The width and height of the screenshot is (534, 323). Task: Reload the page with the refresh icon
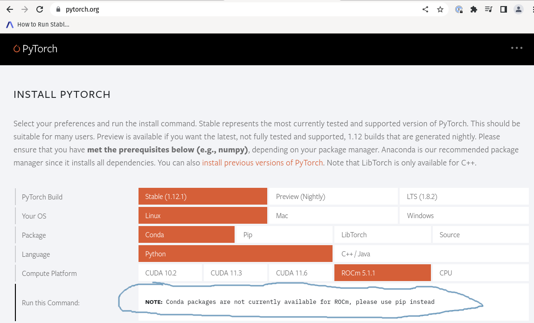pos(39,9)
